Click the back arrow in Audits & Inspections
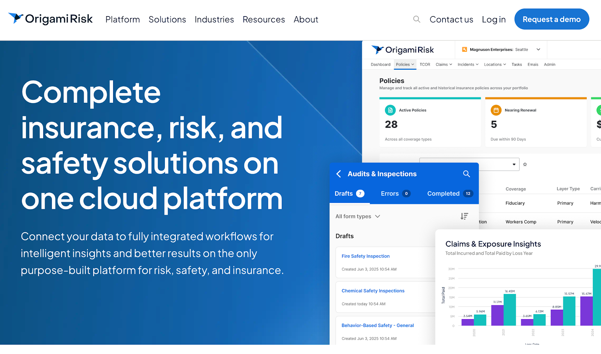Image resolution: width=601 pixels, height=354 pixels. (x=338, y=174)
